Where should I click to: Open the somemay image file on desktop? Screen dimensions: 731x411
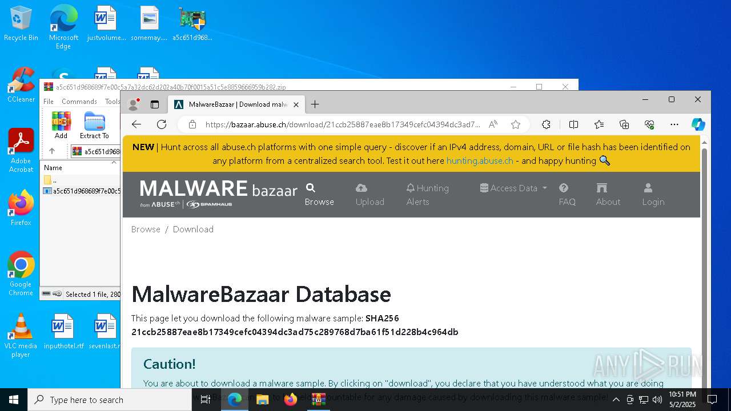pos(149,23)
